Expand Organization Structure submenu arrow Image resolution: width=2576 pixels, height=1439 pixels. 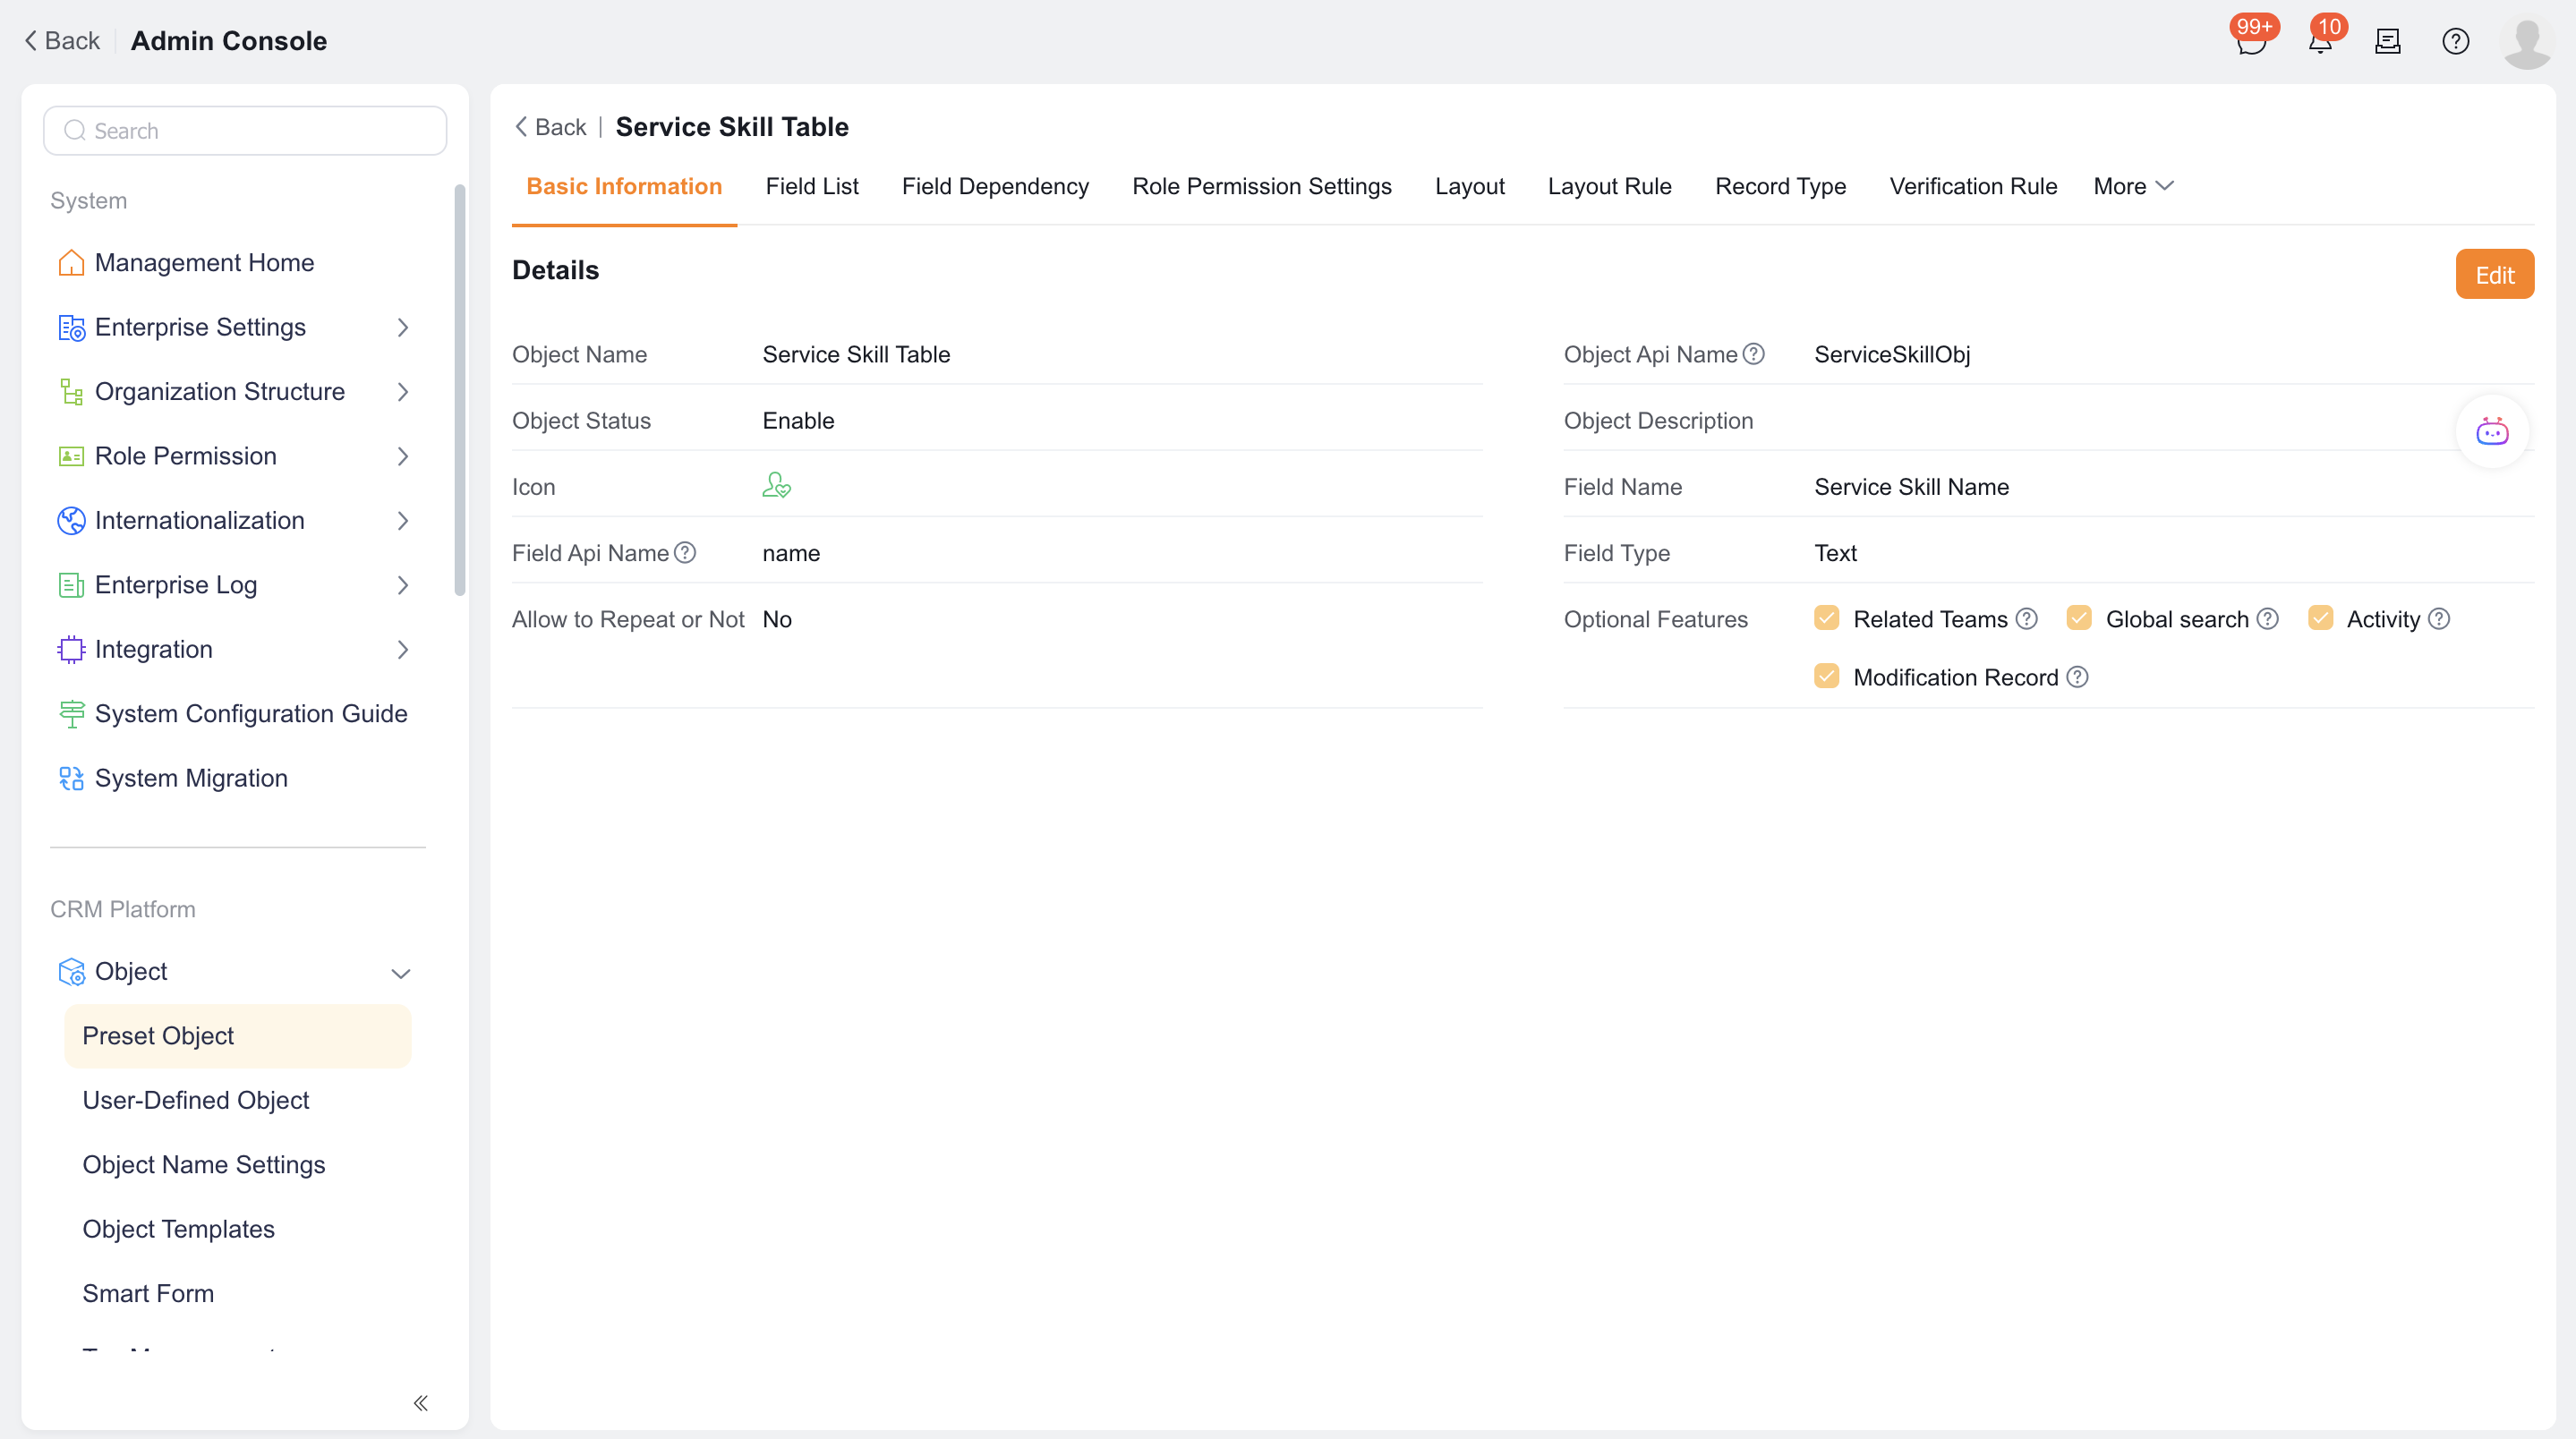[x=402, y=392]
